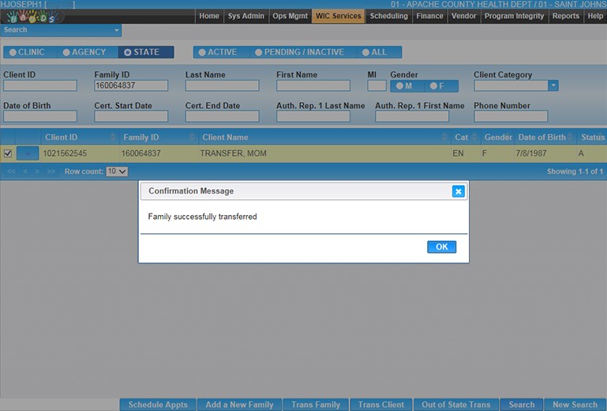607x411 pixels.
Task: Expand the Row count dropdown
Action: pyautogui.click(x=117, y=172)
